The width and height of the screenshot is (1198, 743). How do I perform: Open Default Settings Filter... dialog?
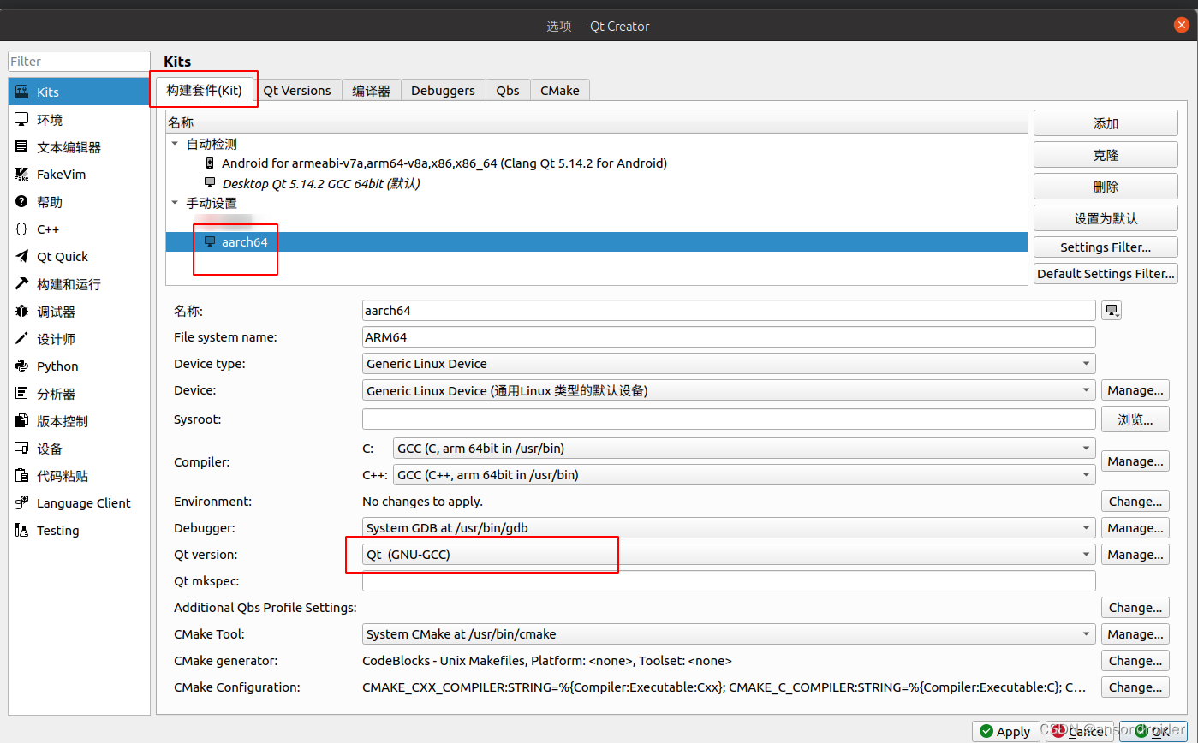point(1106,273)
